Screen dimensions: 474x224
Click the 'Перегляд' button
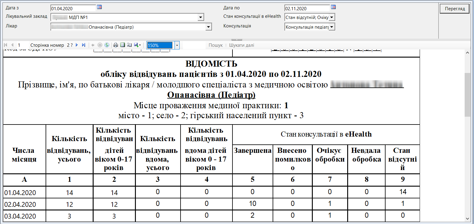[455, 8]
